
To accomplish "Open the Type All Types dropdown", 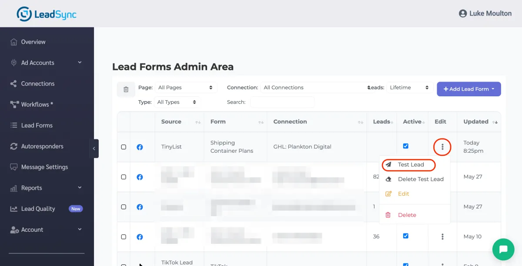I will tap(177, 102).
